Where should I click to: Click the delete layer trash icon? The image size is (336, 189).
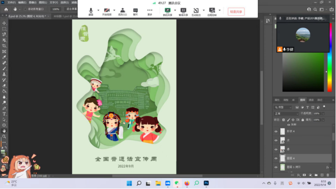pyautogui.click(x=328, y=175)
